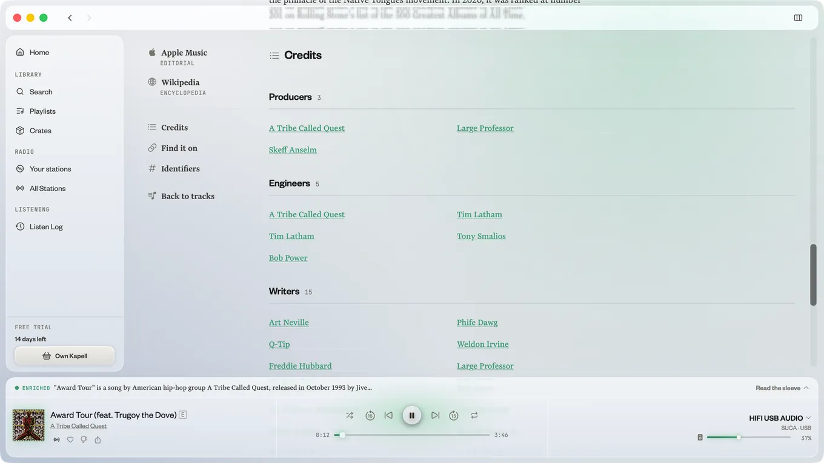Open A Tribe Called Quest producer link
Image resolution: width=824 pixels, height=463 pixels.
(x=307, y=128)
